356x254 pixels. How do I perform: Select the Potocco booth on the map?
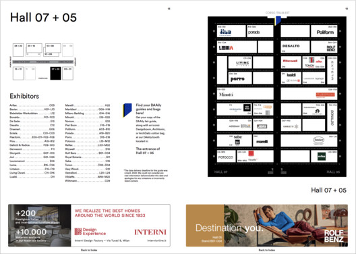(x=227, y=156)
